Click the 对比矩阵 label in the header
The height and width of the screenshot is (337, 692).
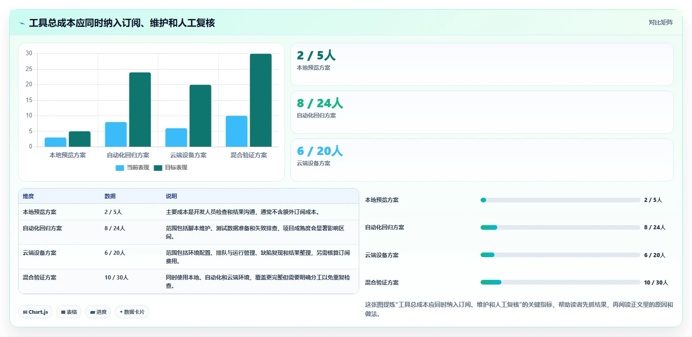click(660, 22)
